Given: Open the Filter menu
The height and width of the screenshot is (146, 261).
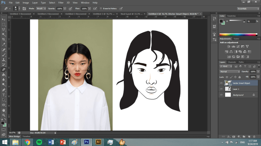Looking at the screenshot, I should (x=60, y=2).
